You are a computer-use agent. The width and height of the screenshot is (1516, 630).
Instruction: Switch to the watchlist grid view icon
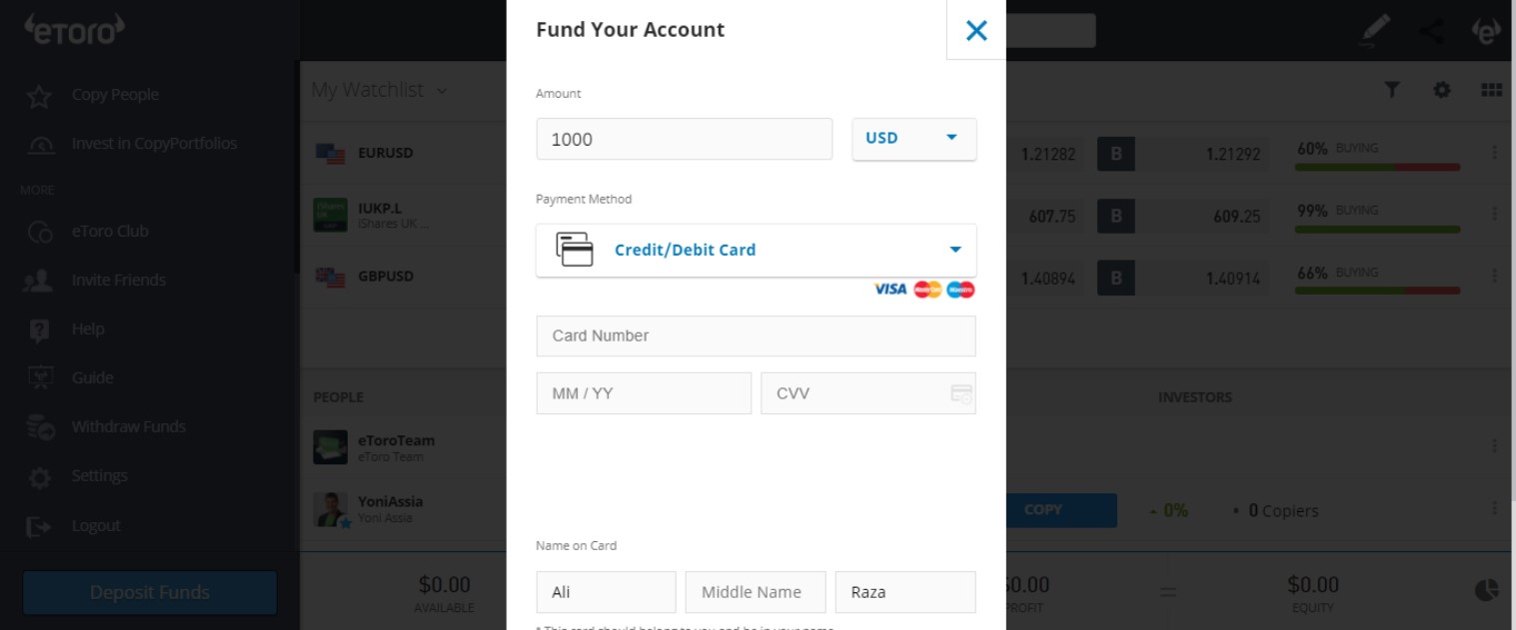point(1491,90)
